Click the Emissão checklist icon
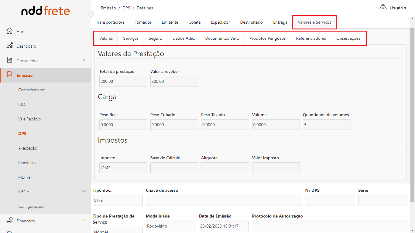 [x=9, y=75]
